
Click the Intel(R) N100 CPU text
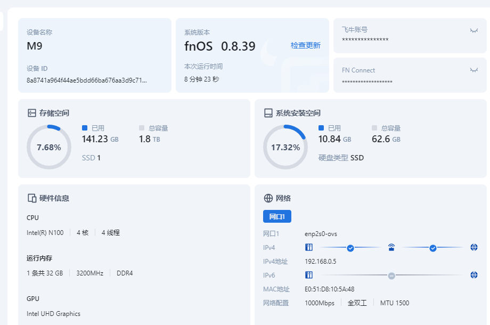coord(45,233)
